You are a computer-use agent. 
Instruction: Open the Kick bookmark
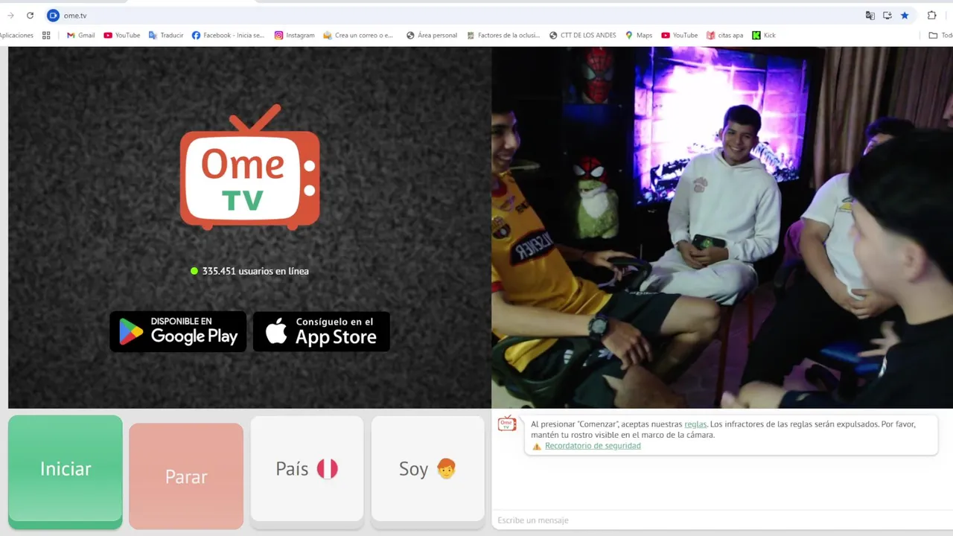[x=764, y=35]
